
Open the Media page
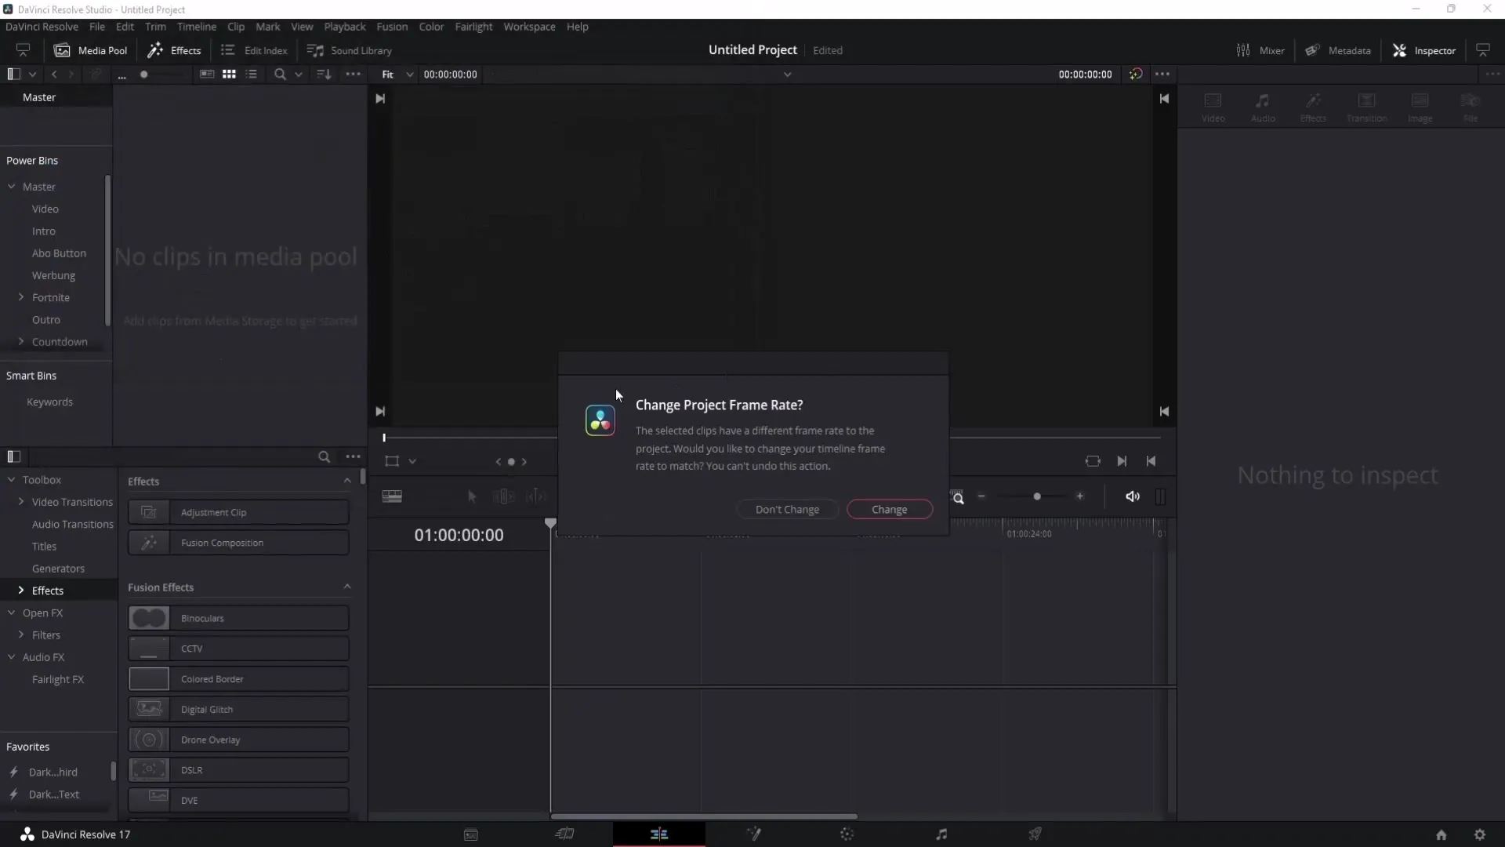tap(471, 834)
